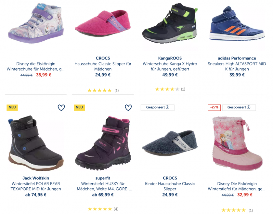273x214 pixels.
Task: Toggle wishlist heart on superfit HUSKY boot
Action: (x=128, y=108)
